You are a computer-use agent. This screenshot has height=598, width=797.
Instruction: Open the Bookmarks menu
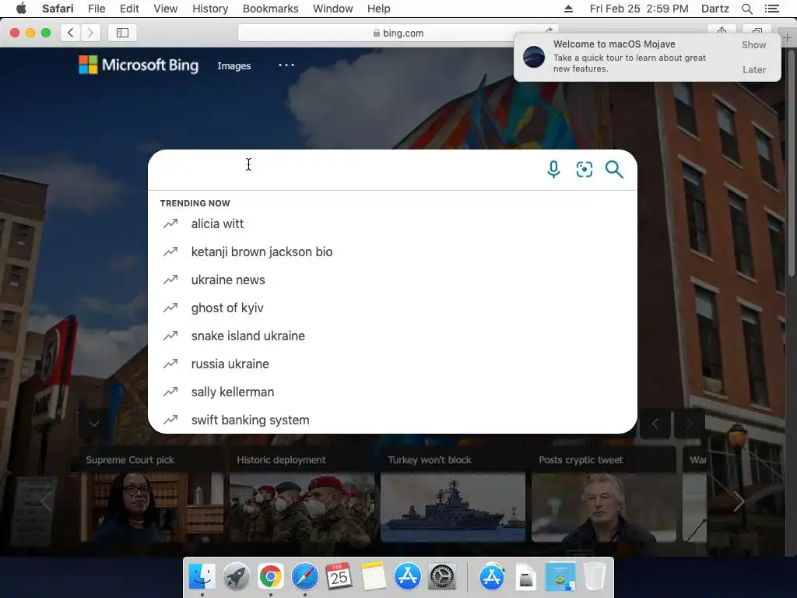[270, 9]
